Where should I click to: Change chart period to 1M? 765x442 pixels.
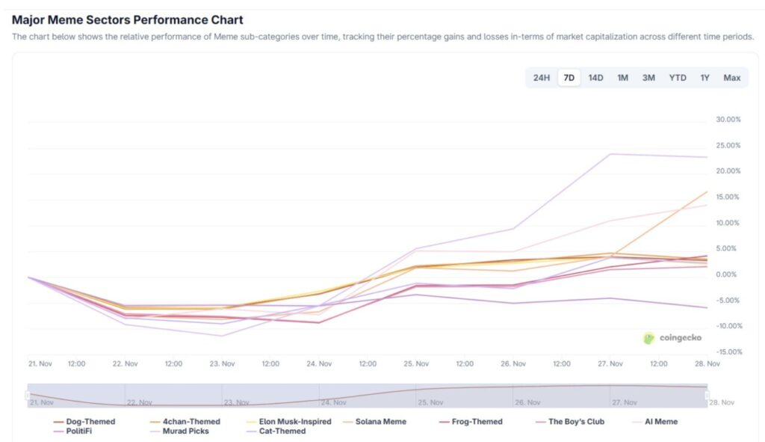click(x=622, y=78)
